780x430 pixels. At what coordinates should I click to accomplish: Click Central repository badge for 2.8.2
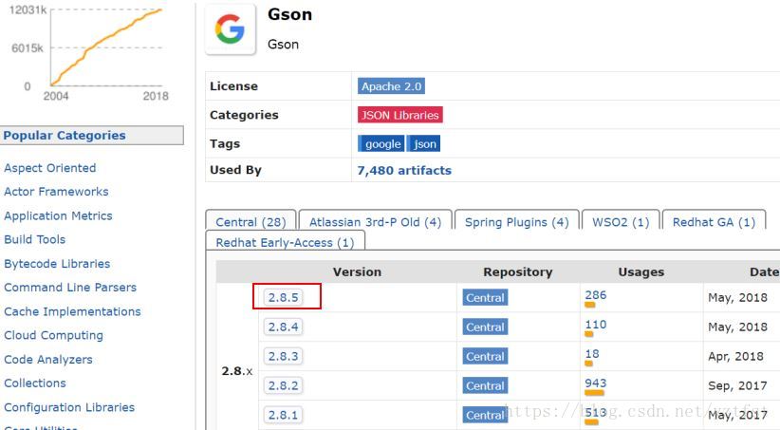[485, 385]
